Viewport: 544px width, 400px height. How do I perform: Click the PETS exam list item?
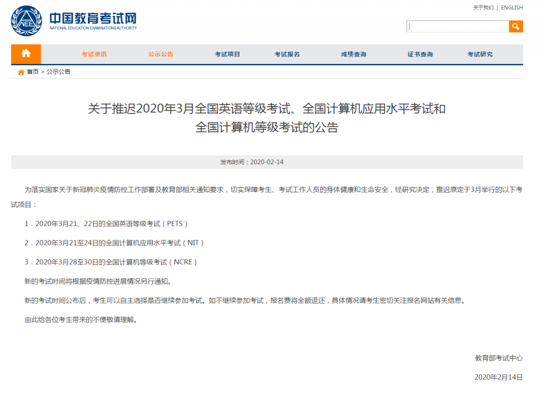tap(106, 224)
